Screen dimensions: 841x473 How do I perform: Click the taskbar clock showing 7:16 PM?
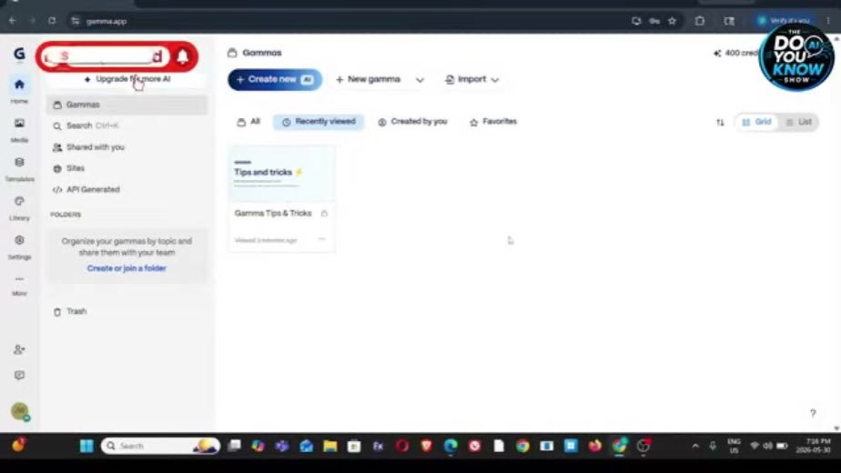tap(813, 446)
